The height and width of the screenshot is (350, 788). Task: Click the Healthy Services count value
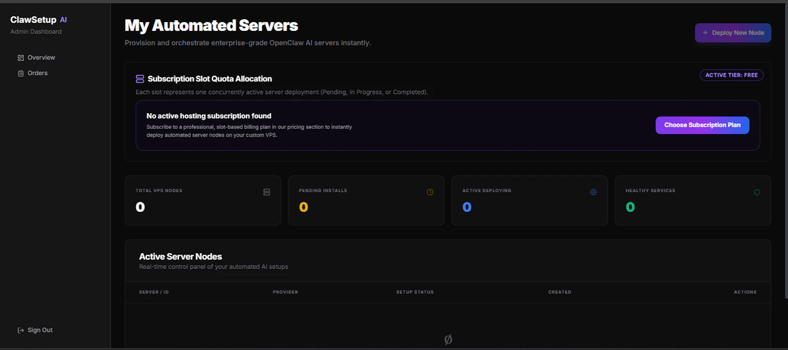click(x=630, y=207)
